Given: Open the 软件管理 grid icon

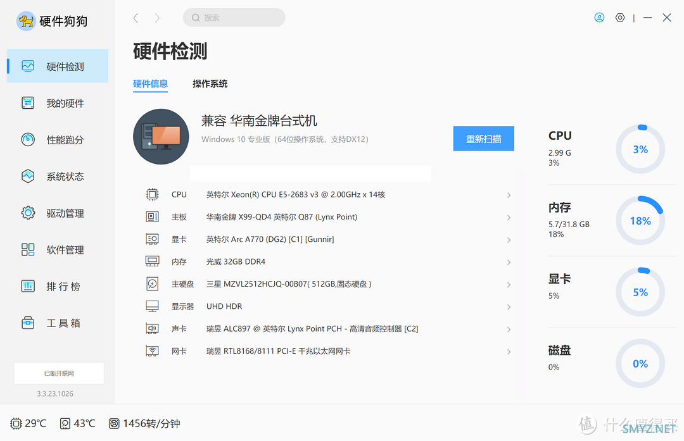Looking at the screenshot, I should (28, 249).
